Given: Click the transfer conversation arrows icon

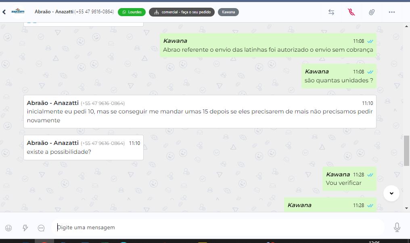Looking at the screenshot, I should [x=331, y=12].
